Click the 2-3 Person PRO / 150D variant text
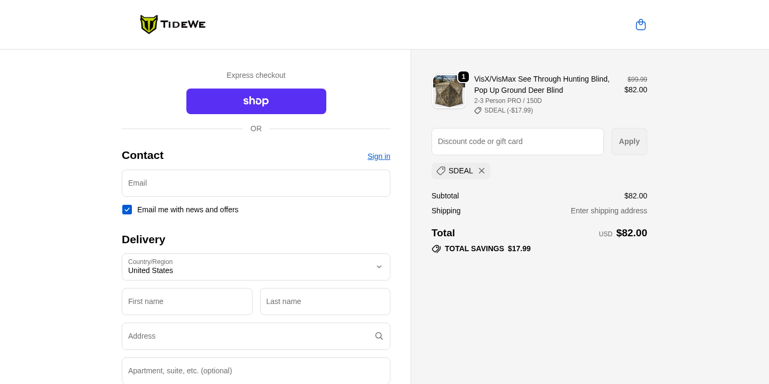 [x=508, y=101]
